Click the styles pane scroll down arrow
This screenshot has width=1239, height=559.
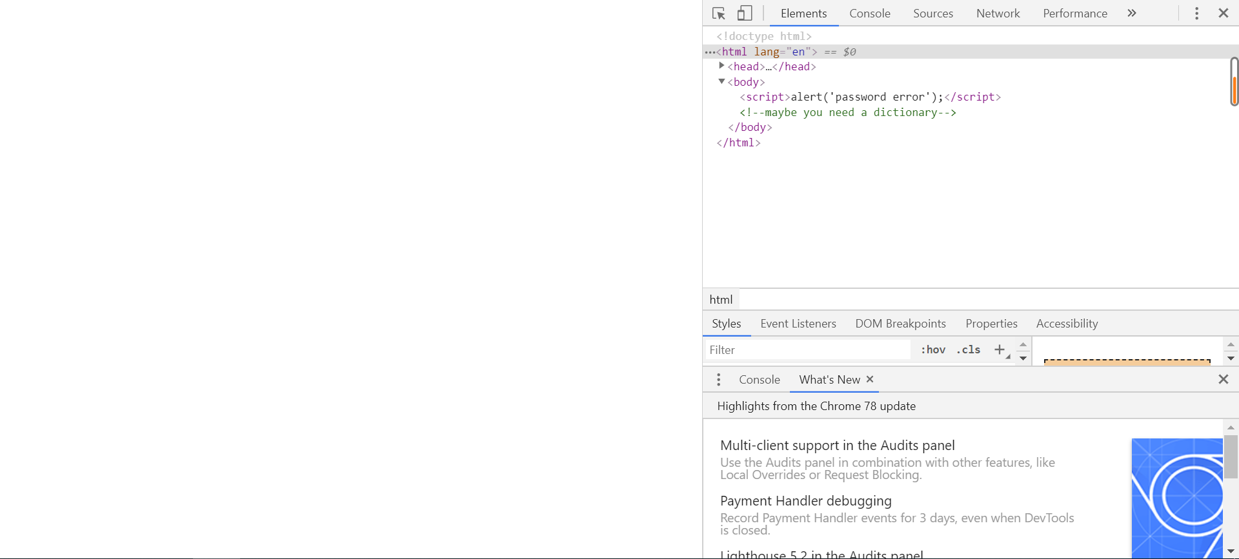point(1023,358)
